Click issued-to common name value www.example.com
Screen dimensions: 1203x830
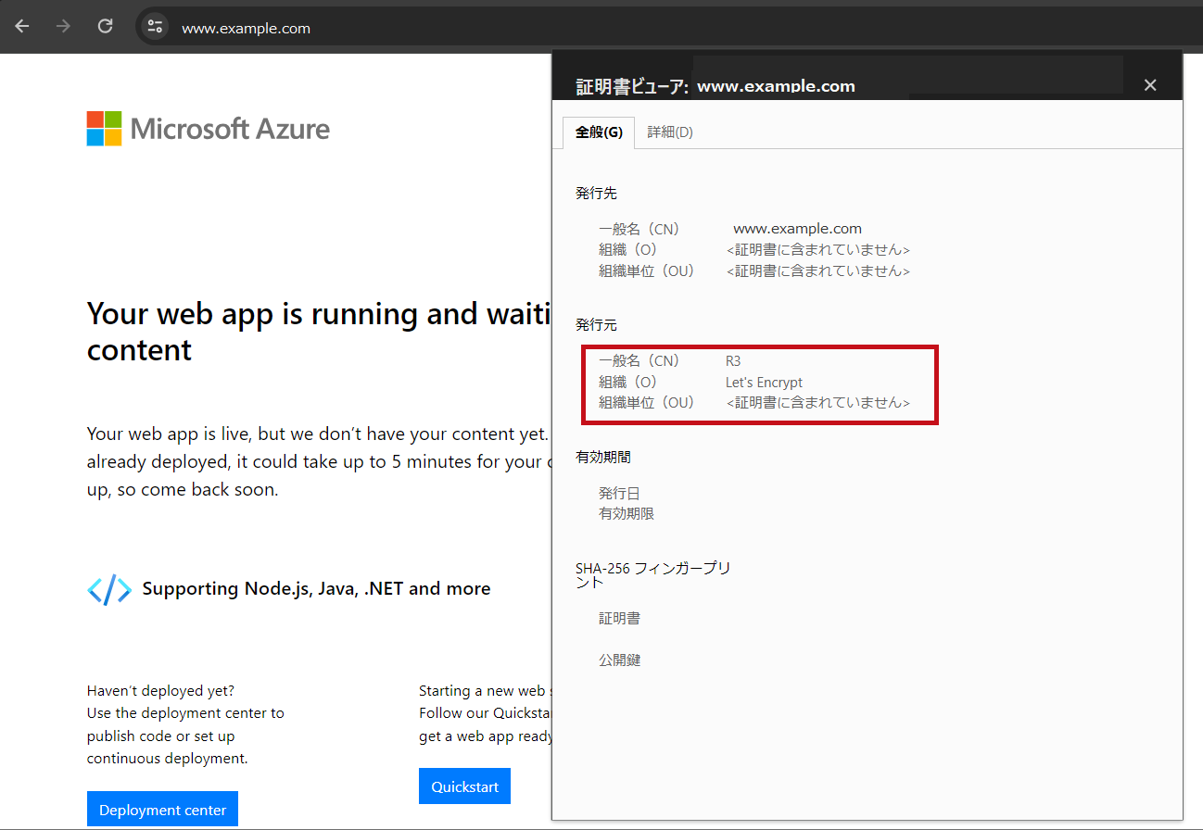(797, 228)
